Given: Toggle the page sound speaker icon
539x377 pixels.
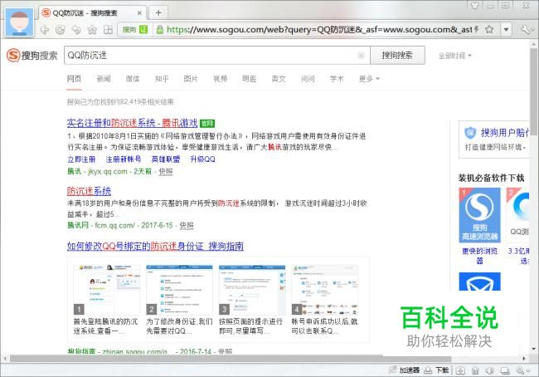Looking at the screenshot, I should pos(490,370).
